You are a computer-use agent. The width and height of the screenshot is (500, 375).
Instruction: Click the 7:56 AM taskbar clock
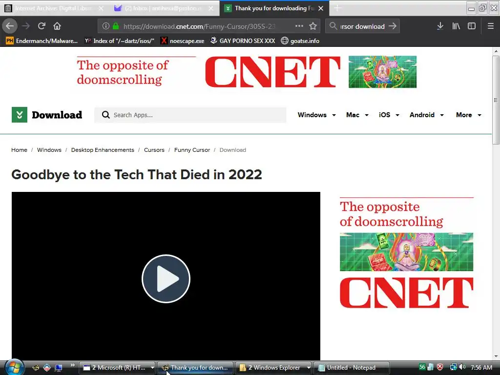click(481, 367)
